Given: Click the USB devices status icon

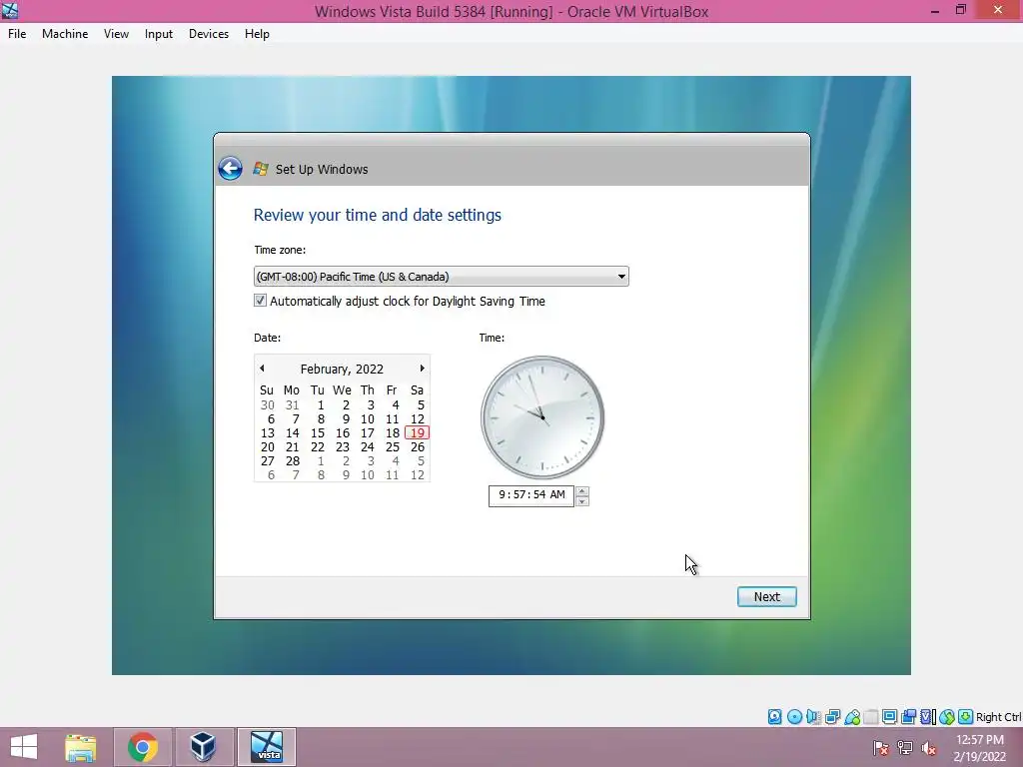Looking at the screenshot, I should [x=852, y=717].
